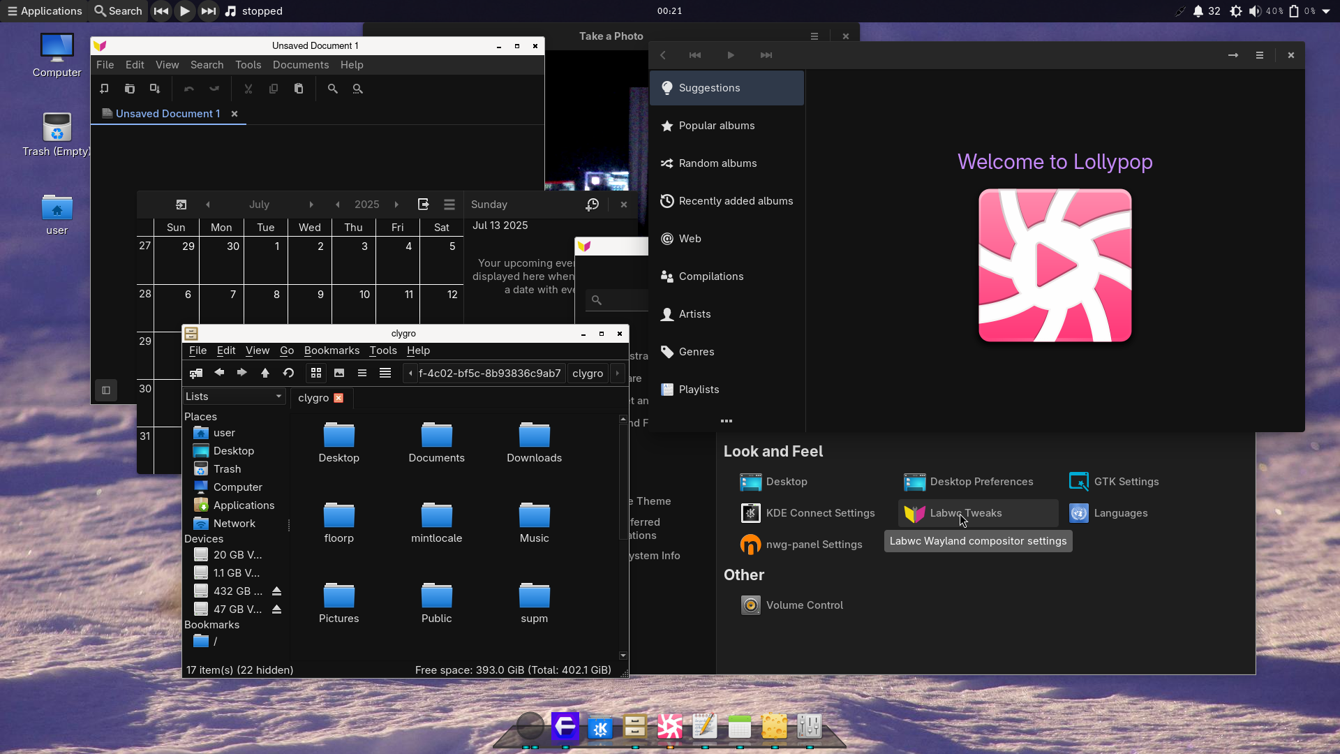Click the reload folder icon
Screen dimensions: 1340x754
point(288,374)
